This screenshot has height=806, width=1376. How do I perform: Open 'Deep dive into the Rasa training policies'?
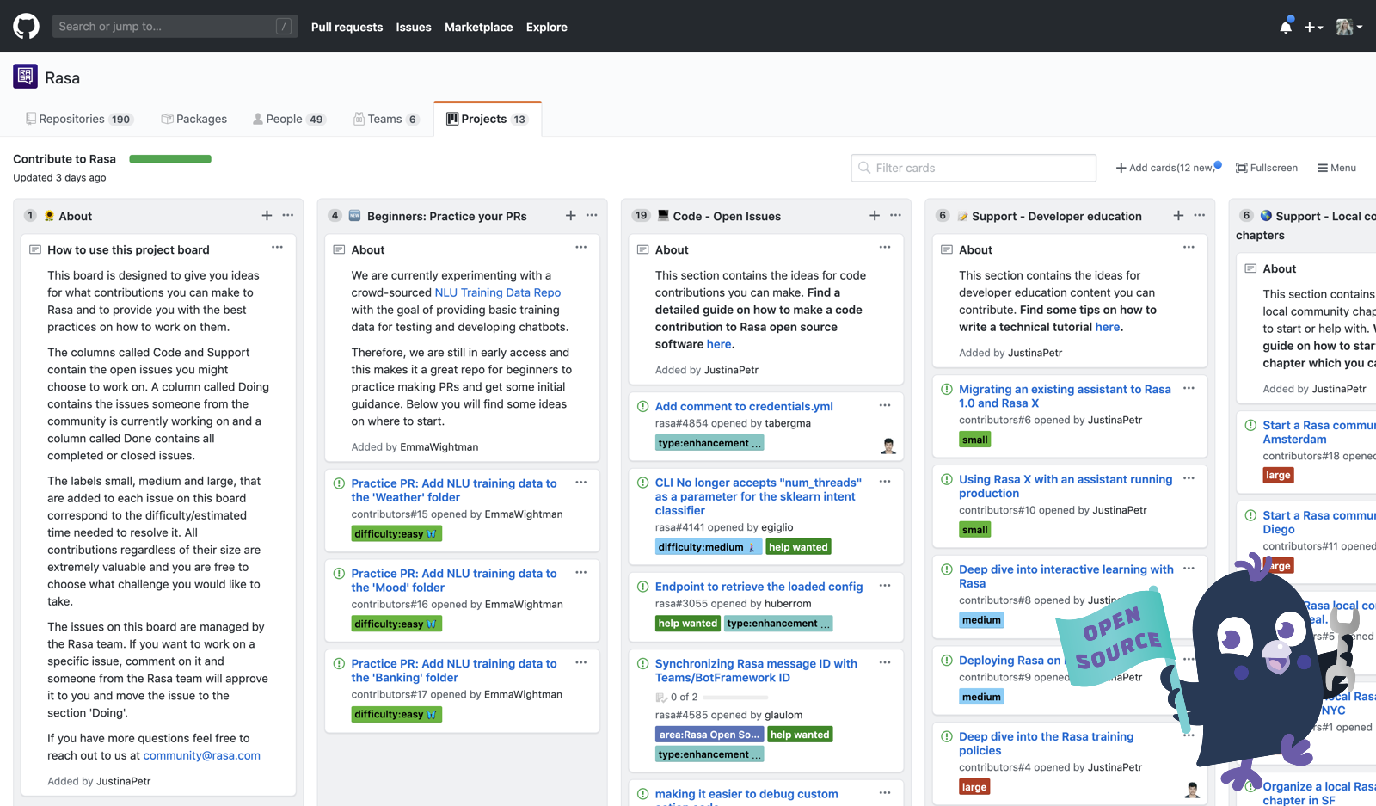(x=1047, y=743)
